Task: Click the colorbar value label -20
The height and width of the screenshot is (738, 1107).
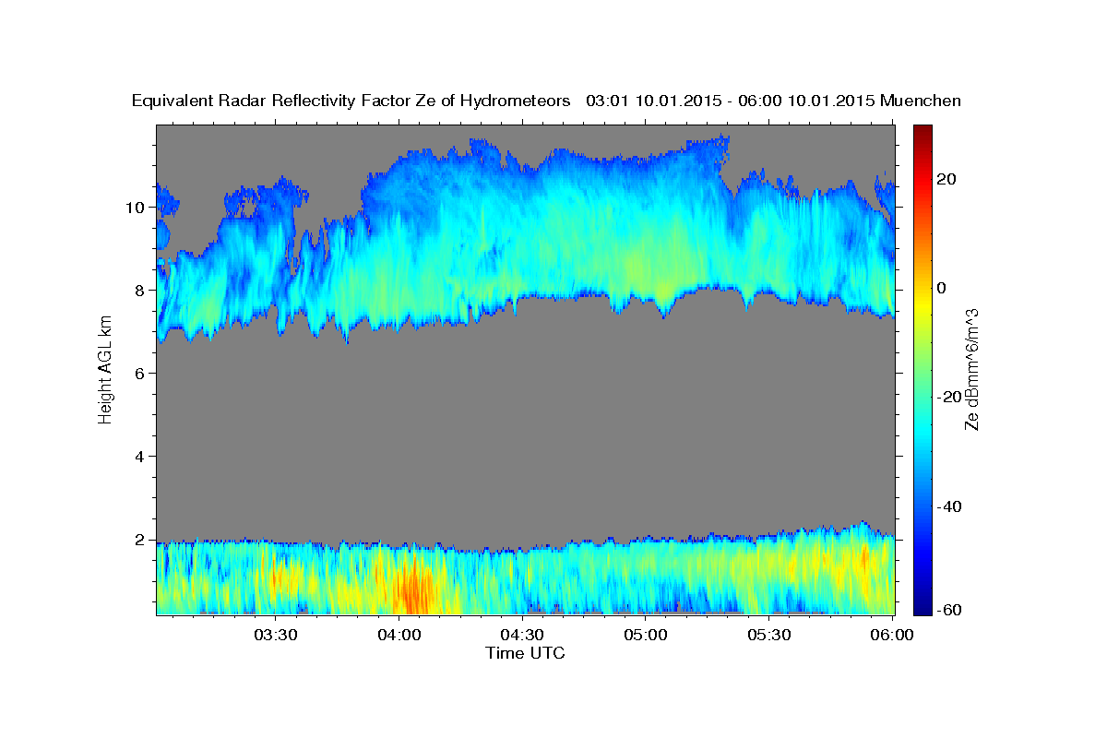Action: click(x=950, y=398)
